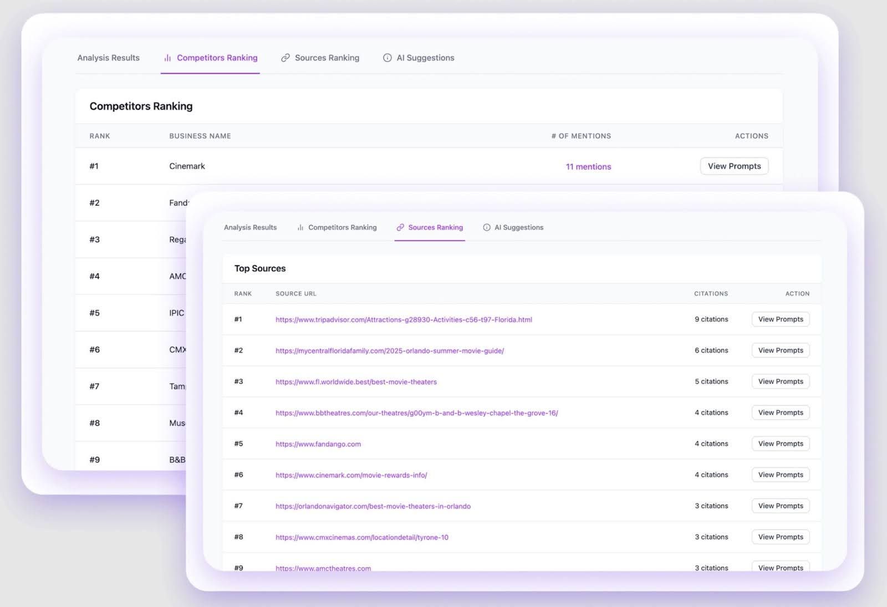Screen dimensions: 887x607
Task: Select Sources Ranking tab in the front window
Action: (430, 227)
